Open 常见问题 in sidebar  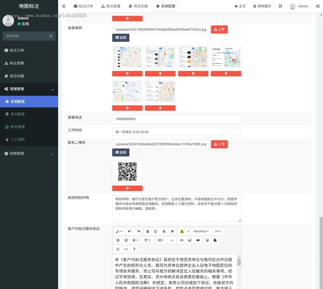coord(29,76)
